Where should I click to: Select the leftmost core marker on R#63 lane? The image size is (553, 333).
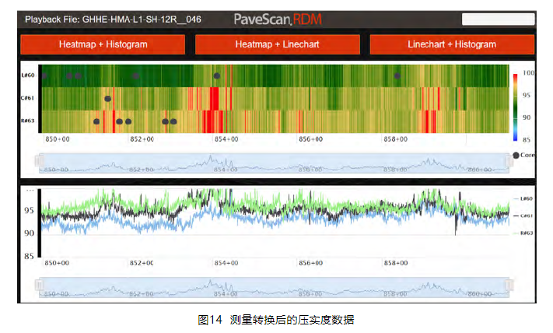(x=96, y=121)
